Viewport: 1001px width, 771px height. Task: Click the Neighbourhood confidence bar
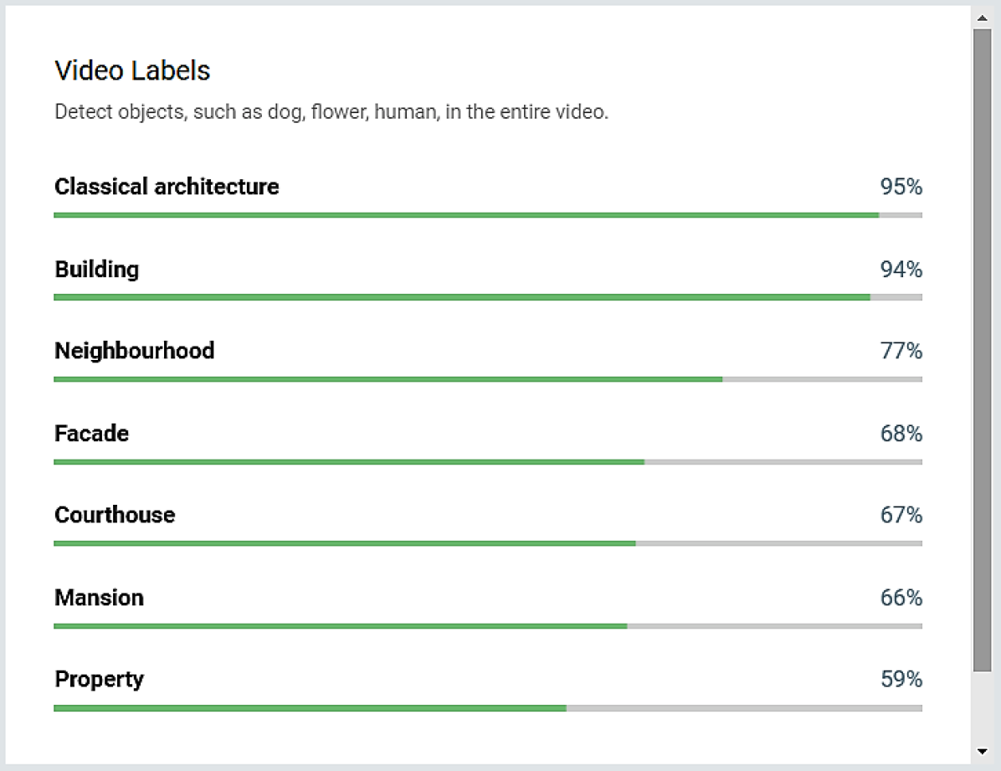487,379
